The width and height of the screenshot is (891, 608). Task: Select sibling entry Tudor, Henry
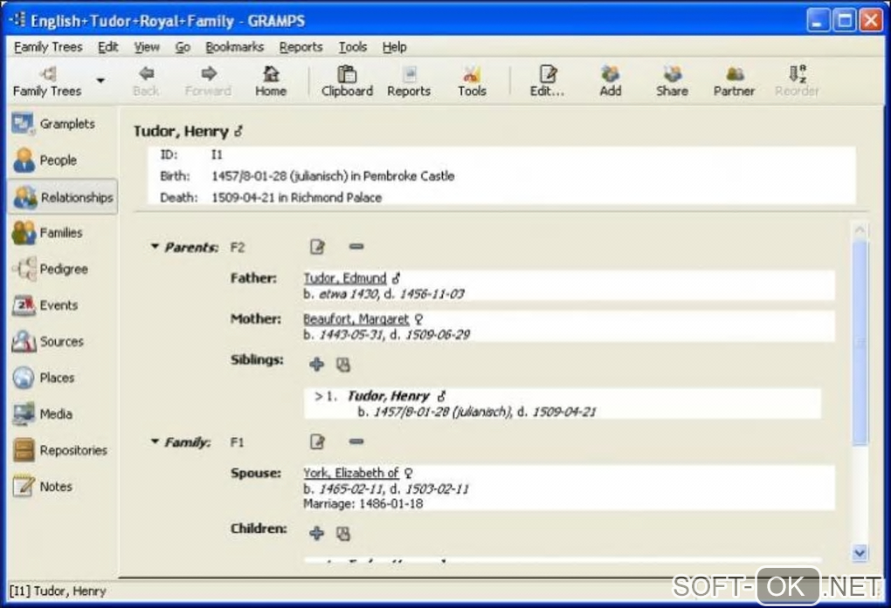tap(563, 404)
